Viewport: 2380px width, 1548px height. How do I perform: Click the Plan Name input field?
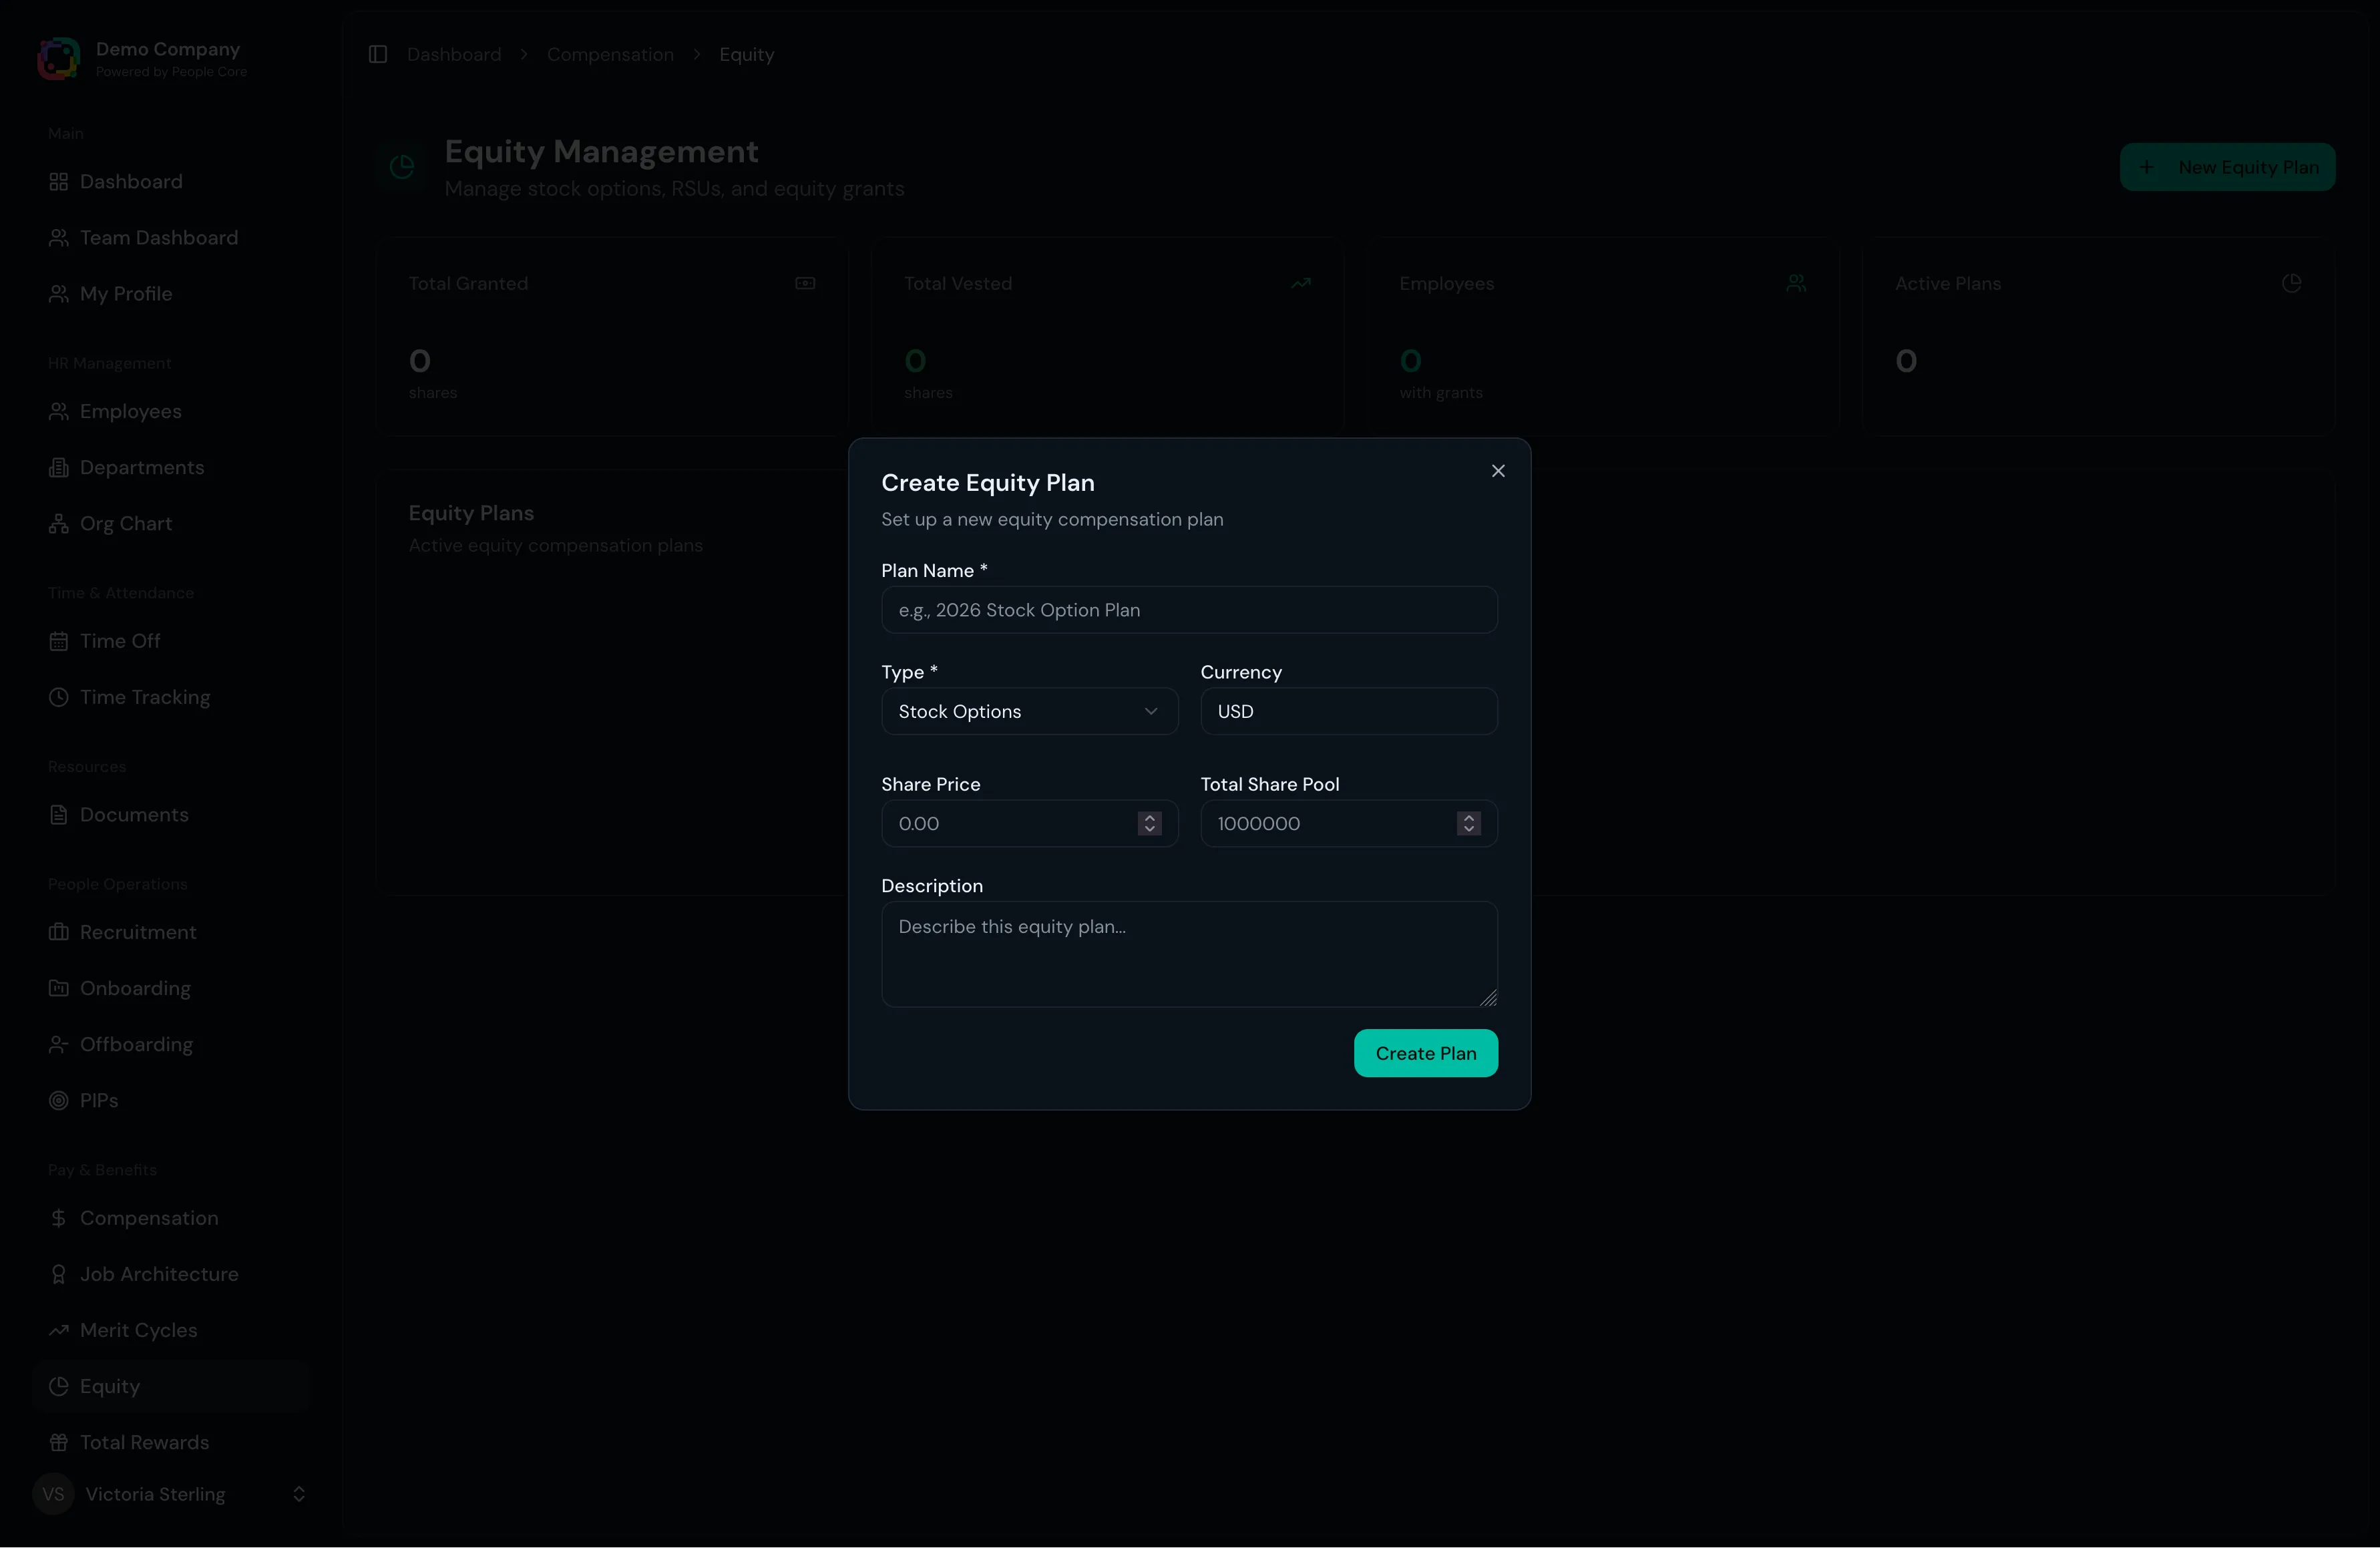(x=1188, y=610)
